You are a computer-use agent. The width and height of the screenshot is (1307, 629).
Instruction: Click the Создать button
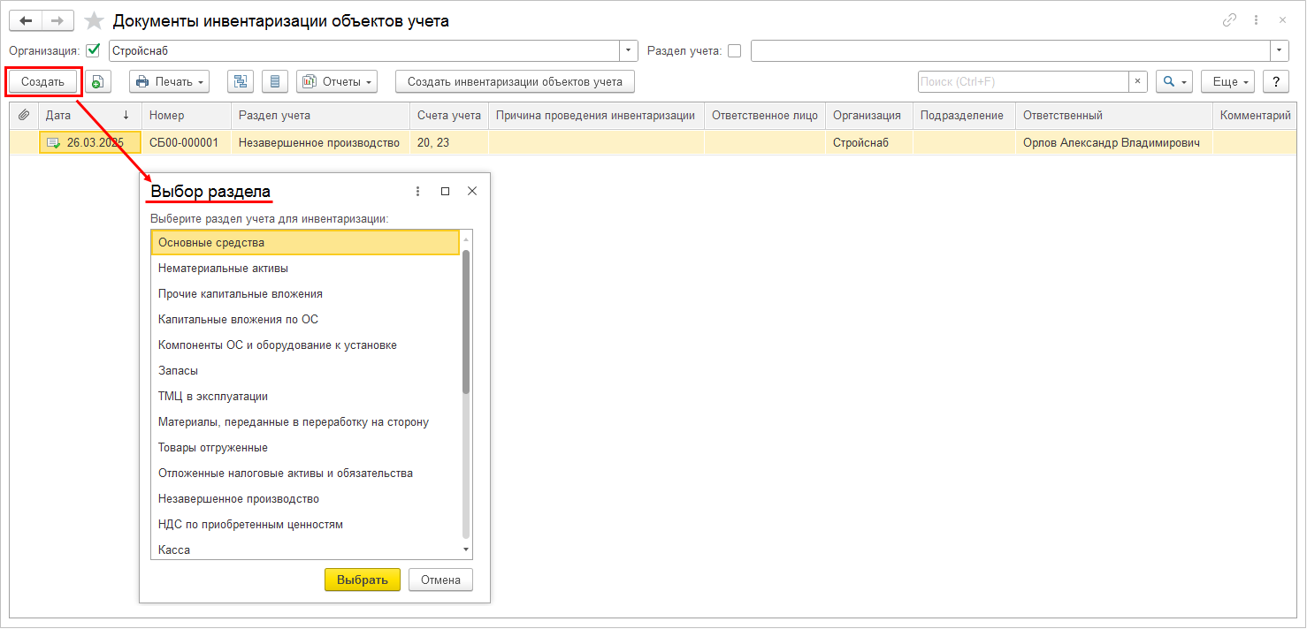tap(43, 81)
